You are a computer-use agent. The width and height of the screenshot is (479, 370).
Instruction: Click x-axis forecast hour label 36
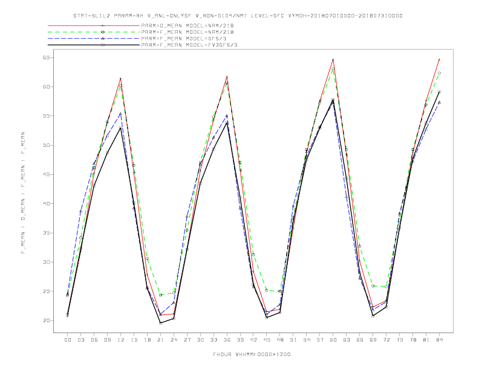pyautogui.click(x=227, y=340)
